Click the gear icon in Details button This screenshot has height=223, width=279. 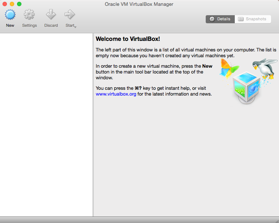pos(212,19)
